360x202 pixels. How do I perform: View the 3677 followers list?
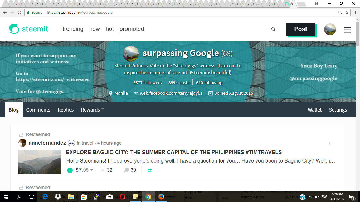(147, 83)
